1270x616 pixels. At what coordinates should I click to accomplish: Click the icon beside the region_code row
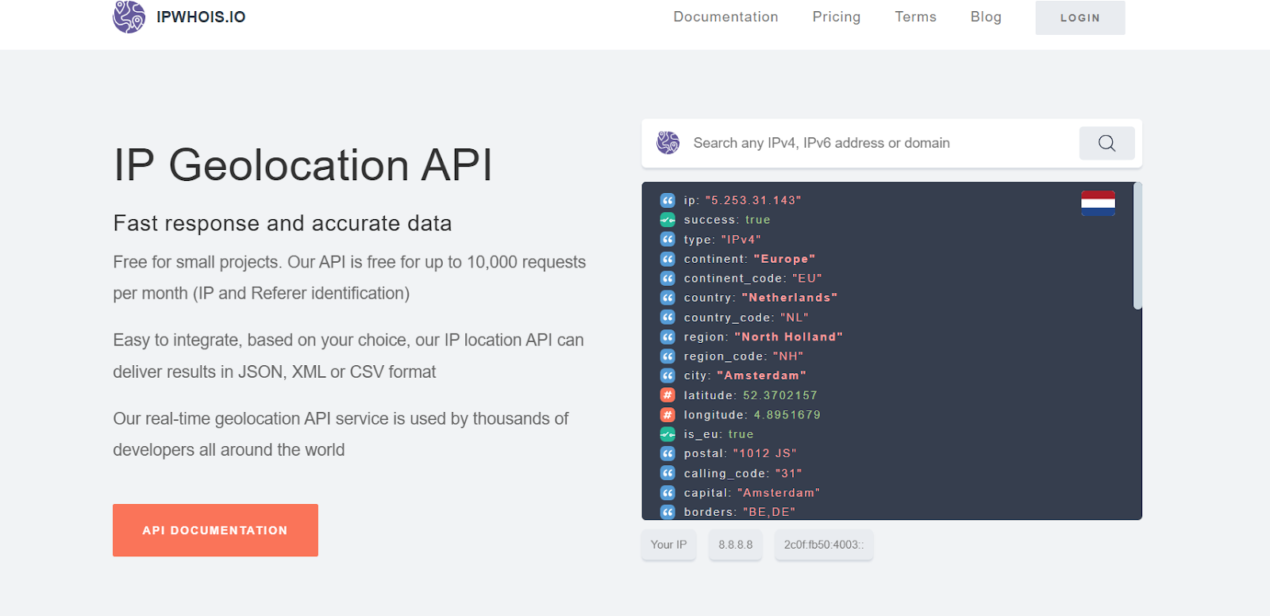668,356
